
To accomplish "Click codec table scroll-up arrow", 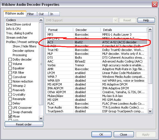I will click(150, 30).
